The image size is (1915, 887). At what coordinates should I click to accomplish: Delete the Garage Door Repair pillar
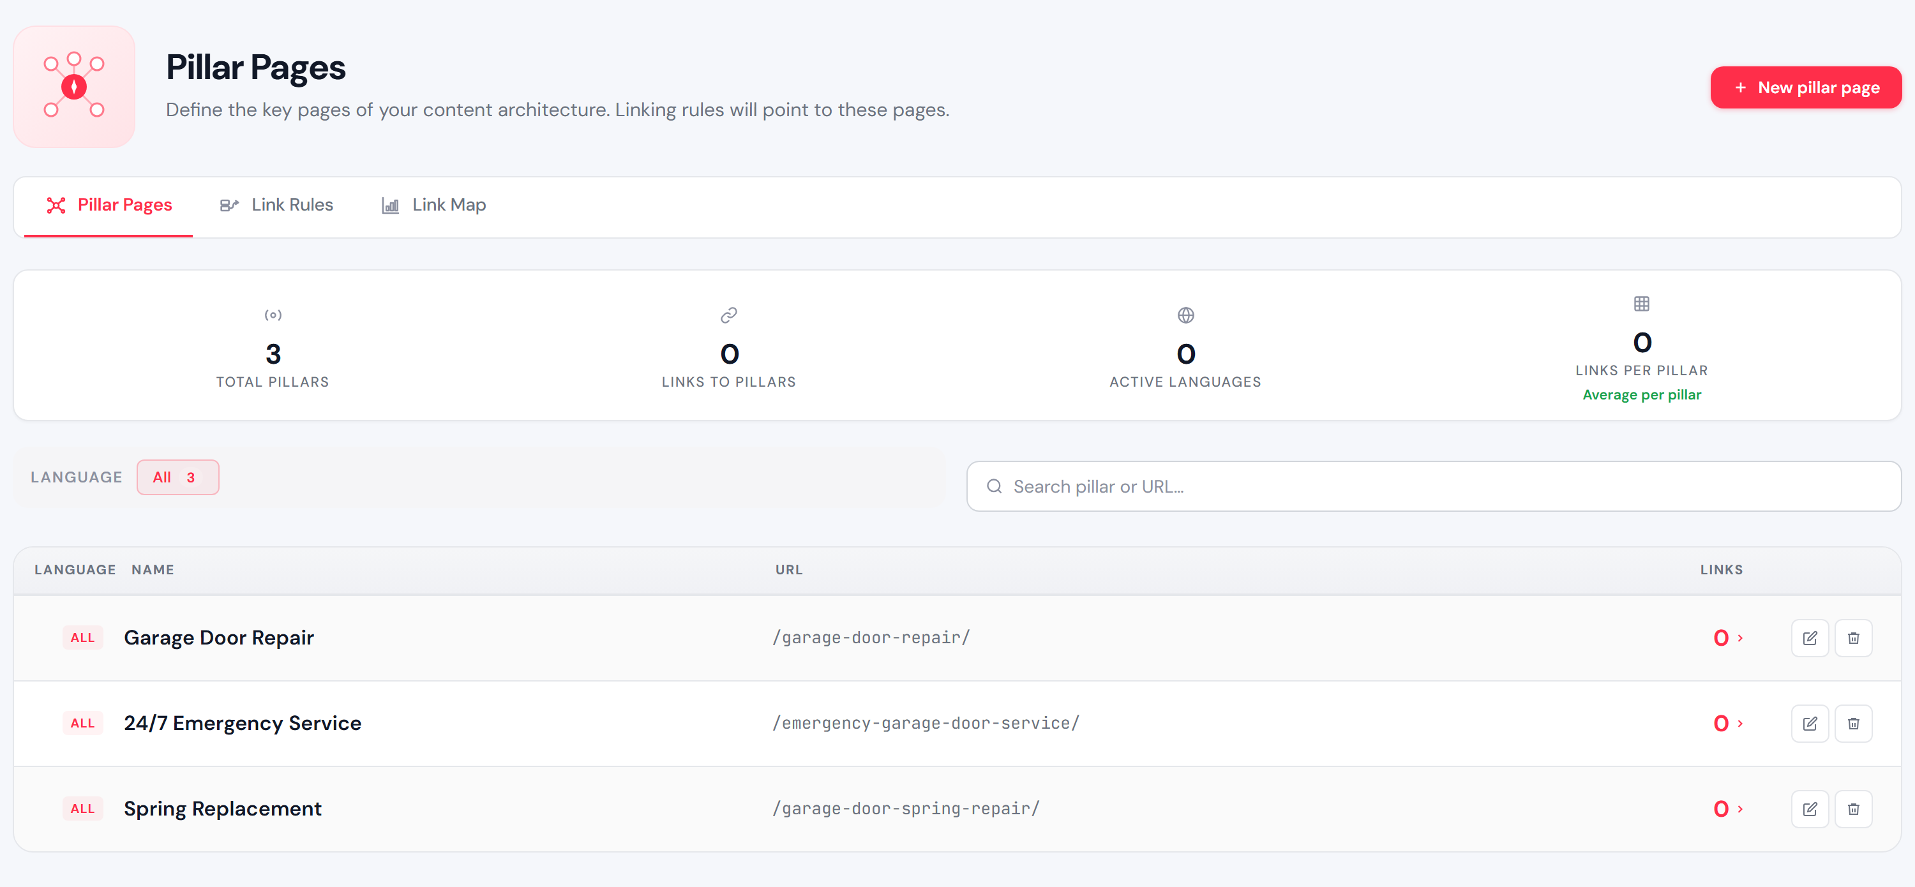tap(1853, 638)
